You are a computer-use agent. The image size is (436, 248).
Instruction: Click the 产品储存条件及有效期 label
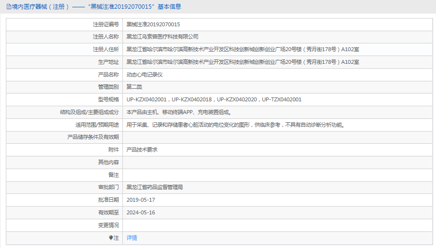(93, 137)
